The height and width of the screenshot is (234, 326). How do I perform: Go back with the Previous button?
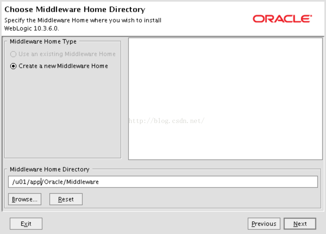264,224
